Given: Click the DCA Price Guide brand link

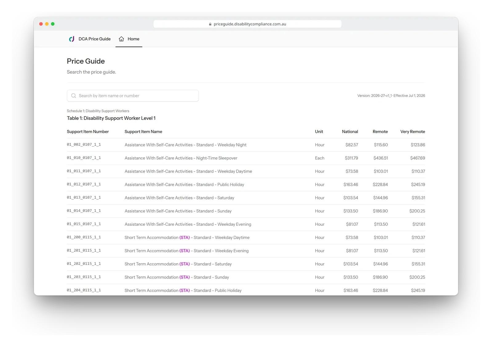Looking at the screenshot, I should point(90,39).
